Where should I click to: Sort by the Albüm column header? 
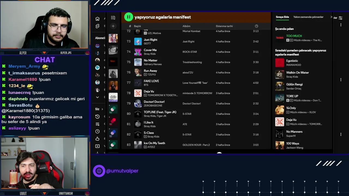(186, 26)
